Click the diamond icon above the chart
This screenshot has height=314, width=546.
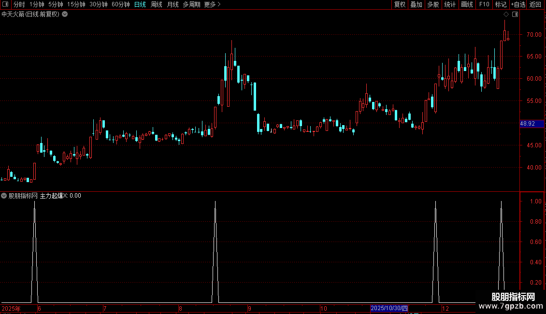click(x=506, y=14)
